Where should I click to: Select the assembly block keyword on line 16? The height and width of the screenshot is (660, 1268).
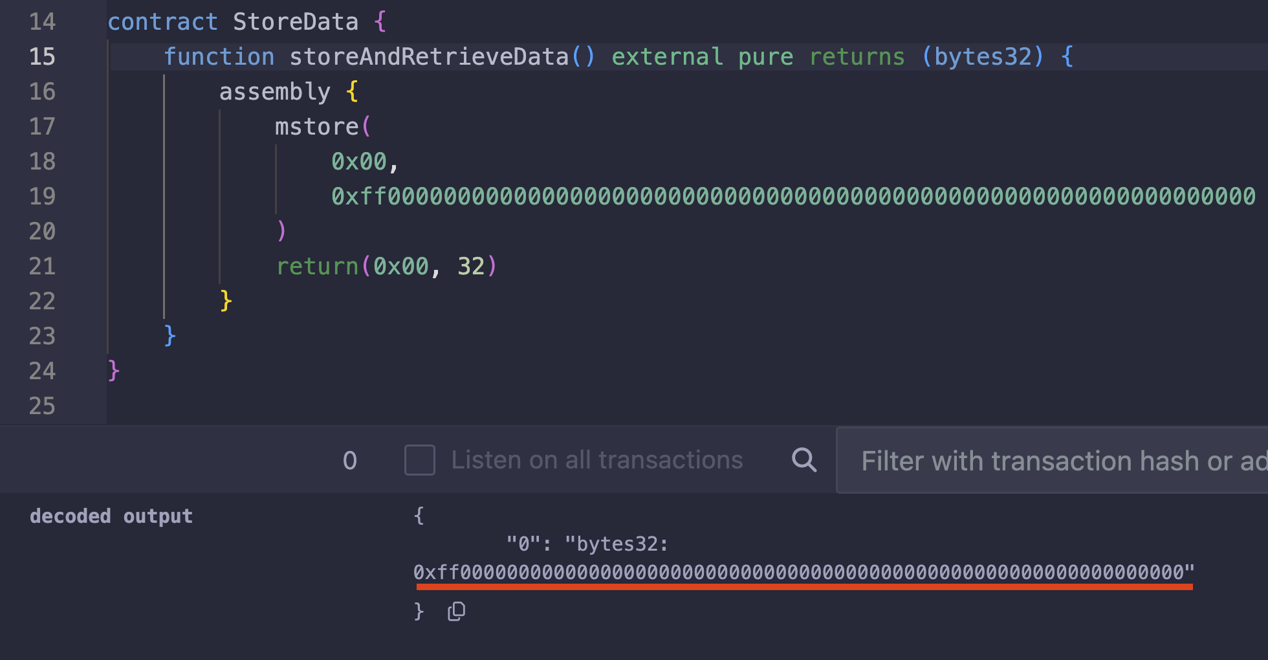tap(274, 91)
